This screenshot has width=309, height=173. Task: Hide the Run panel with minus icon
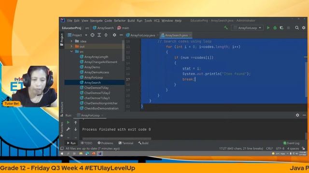(x=304, y=115)
